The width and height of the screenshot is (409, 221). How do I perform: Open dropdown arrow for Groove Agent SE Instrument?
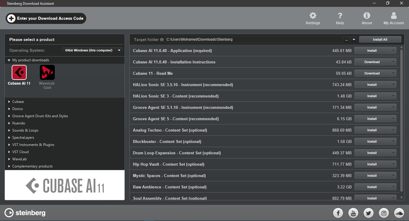click(x=393, y=107)
